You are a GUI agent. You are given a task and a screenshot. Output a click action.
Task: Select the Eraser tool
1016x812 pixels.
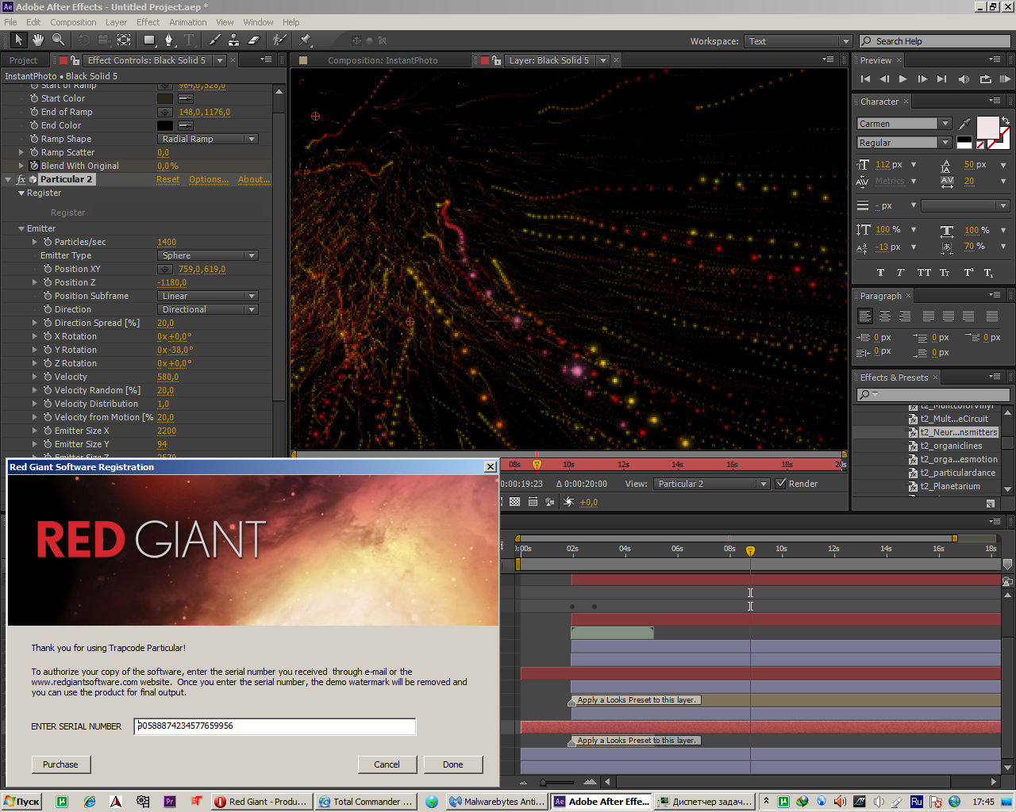tap(254, 40)
